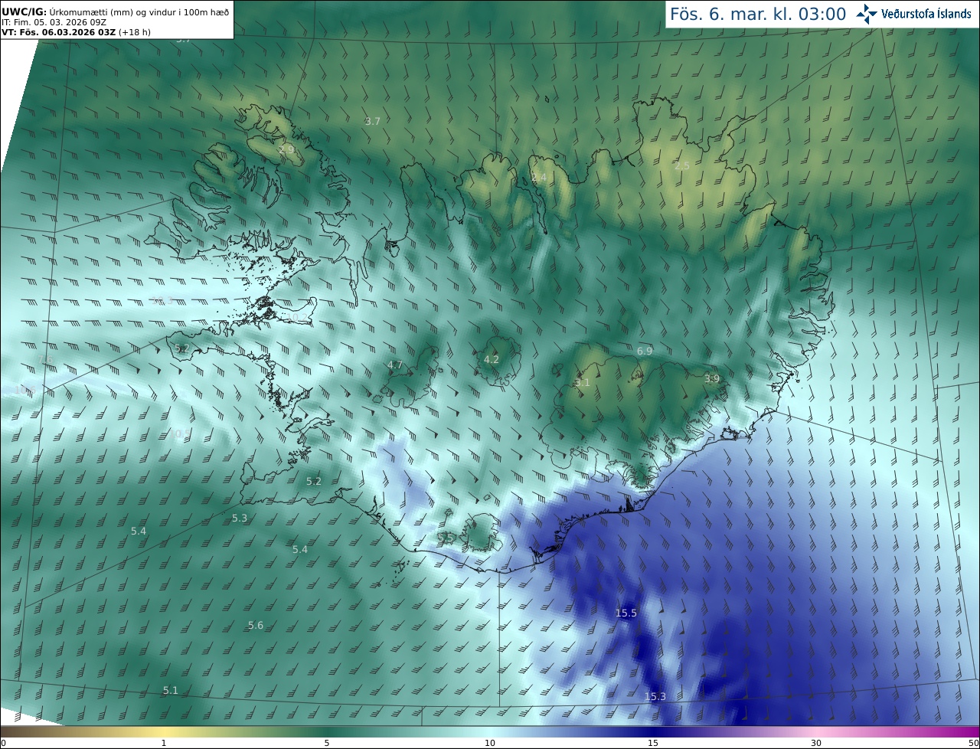
Task: Click the 'Fös. 6. mar. kl. 03:00' timestamp
Action: point(758,14)
